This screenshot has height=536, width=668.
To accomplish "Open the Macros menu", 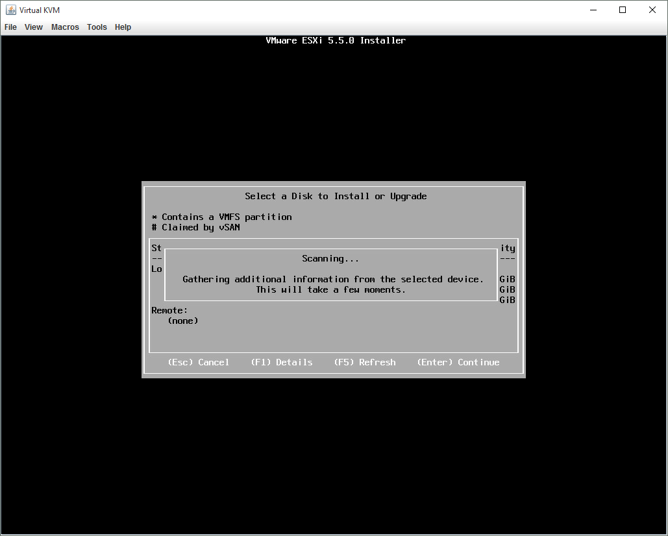I will point(65,27).
